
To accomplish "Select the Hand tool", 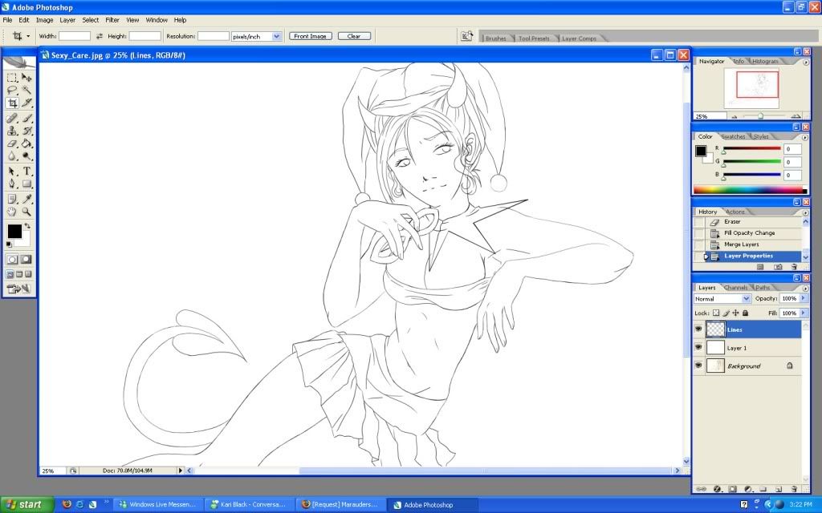I will 12,212.
